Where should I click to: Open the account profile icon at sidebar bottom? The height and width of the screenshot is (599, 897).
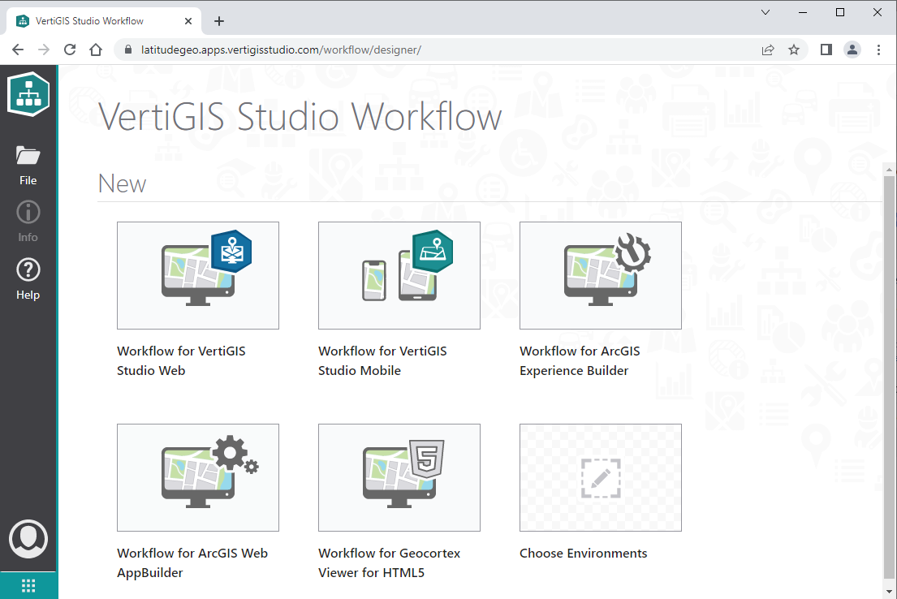point(28,538)
